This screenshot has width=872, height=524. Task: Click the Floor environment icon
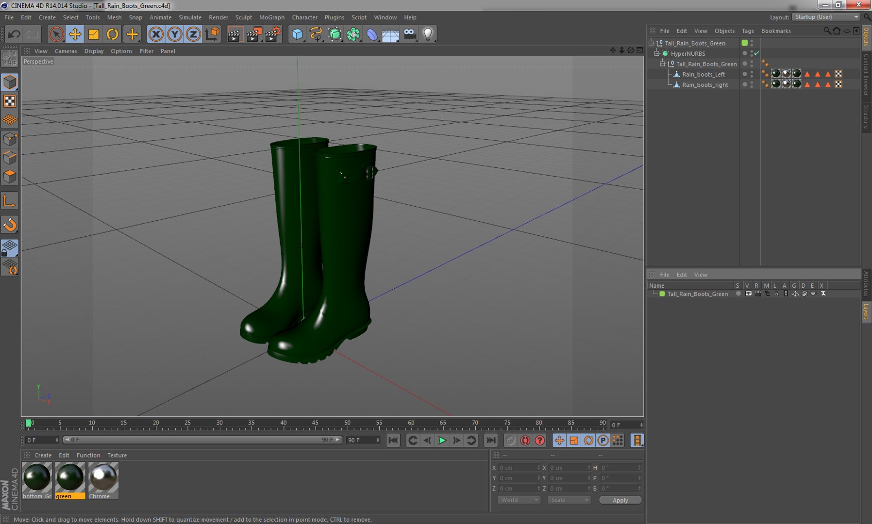(390, 34)
